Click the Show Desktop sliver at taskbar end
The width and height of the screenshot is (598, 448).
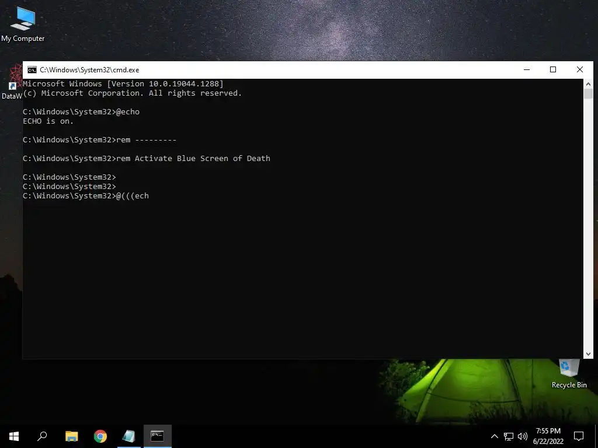[596, 436]
